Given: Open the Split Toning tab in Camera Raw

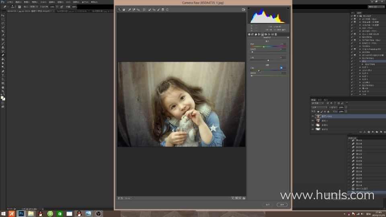Looking at the screenshot, I should 262,34.
